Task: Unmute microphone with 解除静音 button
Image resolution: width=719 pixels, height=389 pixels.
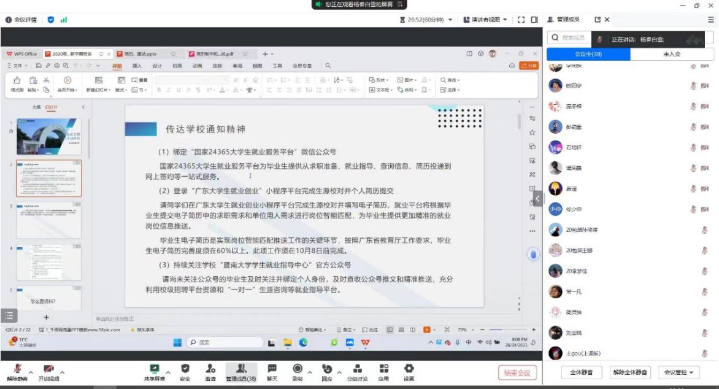Action: click(x=17, y=371)
